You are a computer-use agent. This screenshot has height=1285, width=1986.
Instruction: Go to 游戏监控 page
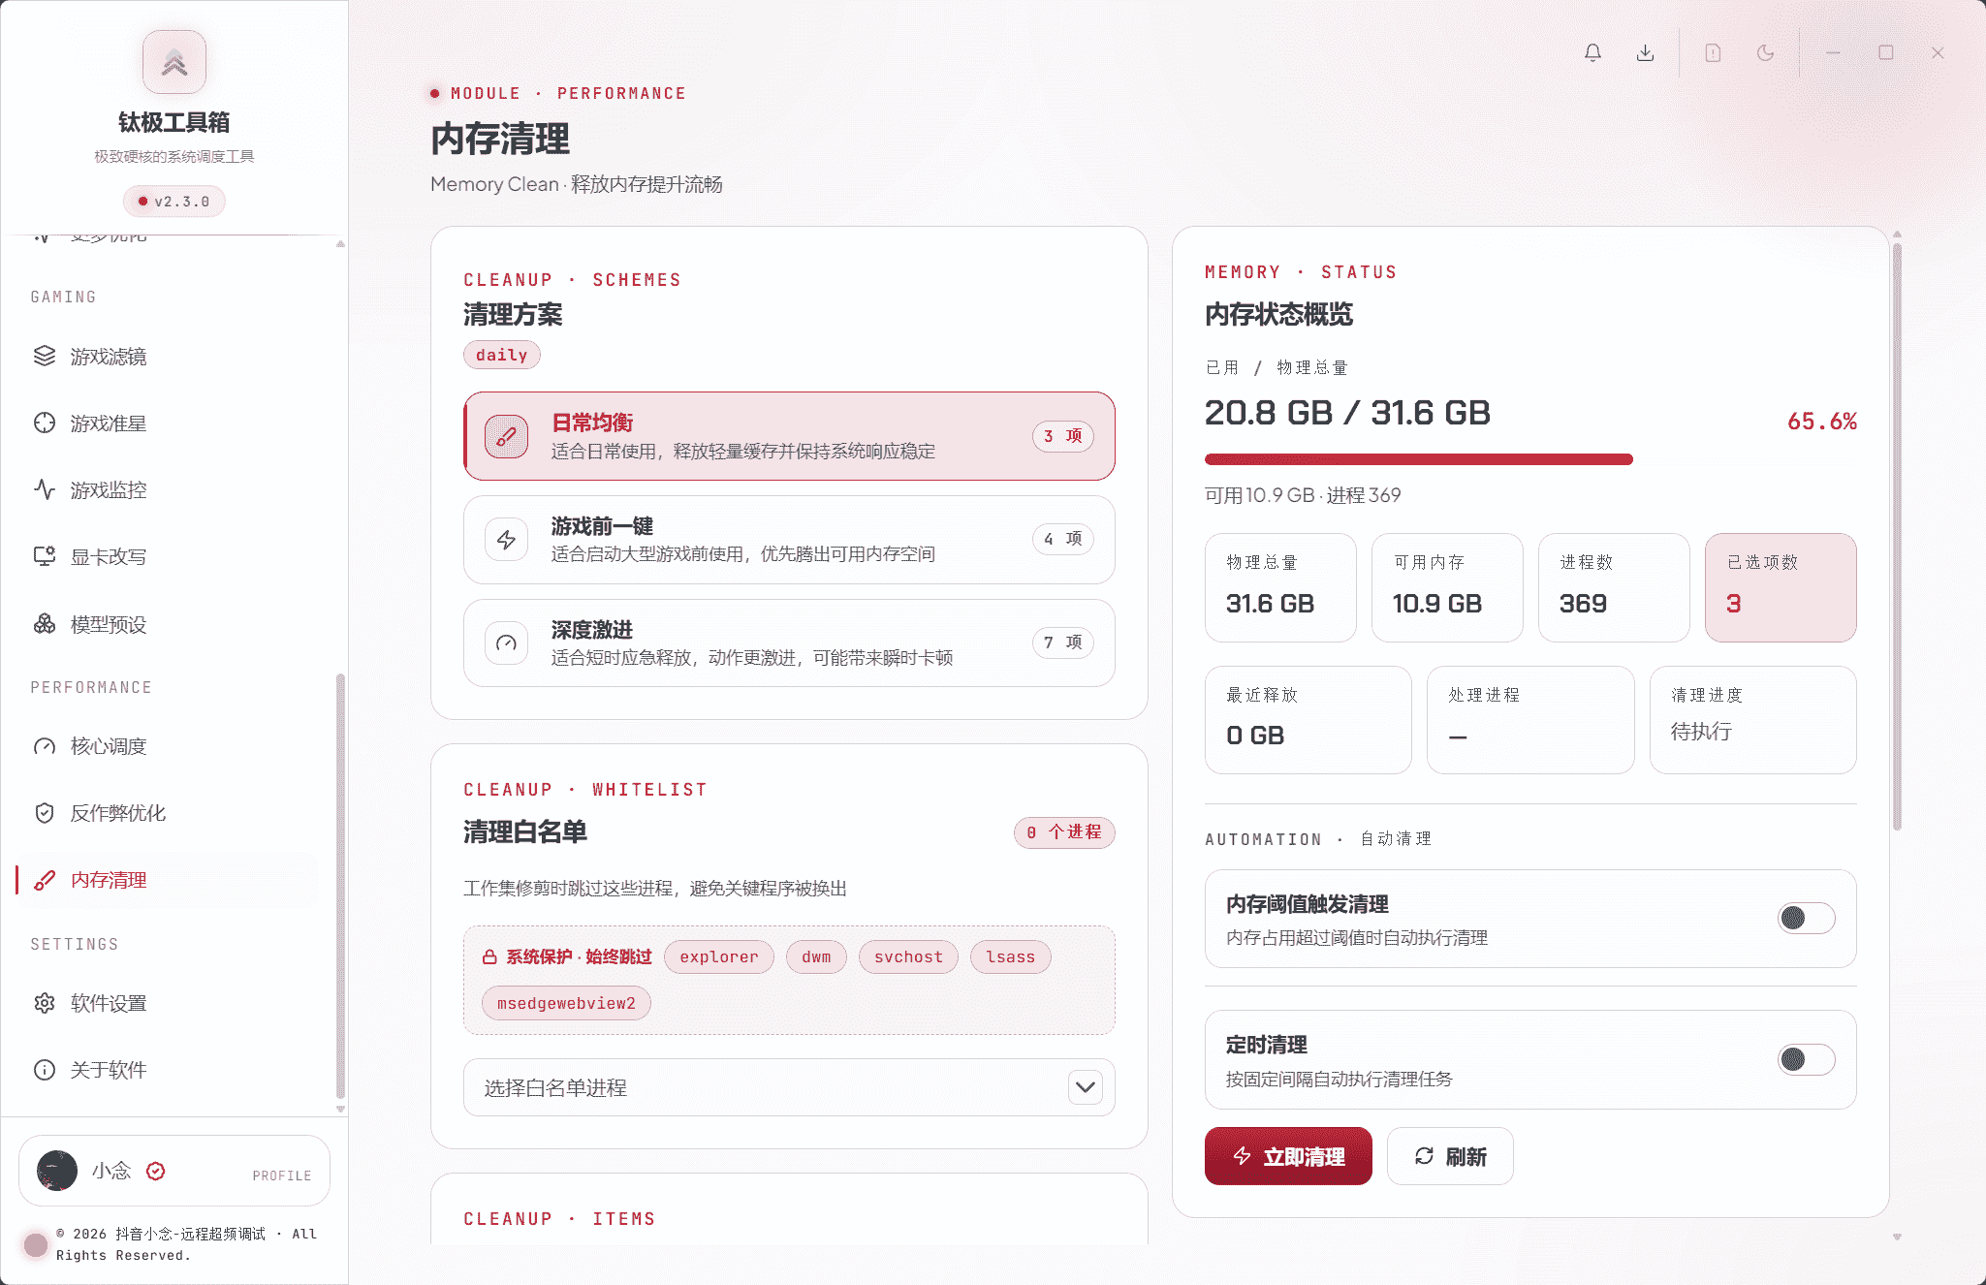(167, 489)
